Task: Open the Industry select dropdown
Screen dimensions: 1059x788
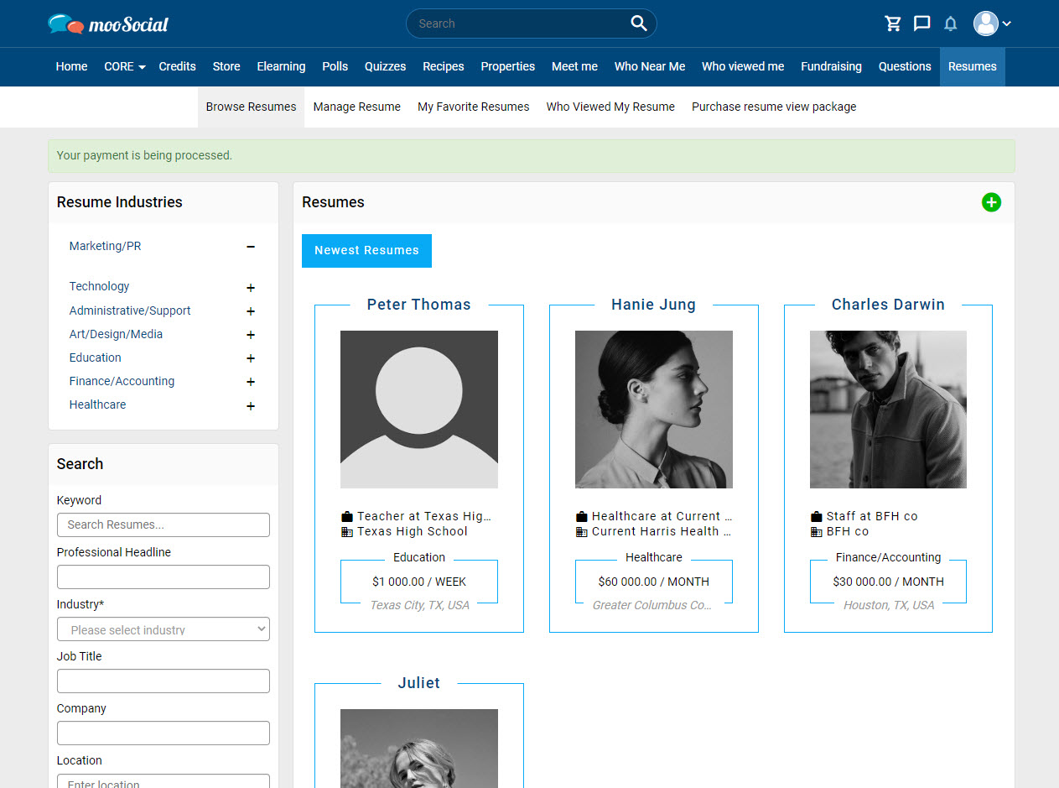Action: tap(164, 629)
